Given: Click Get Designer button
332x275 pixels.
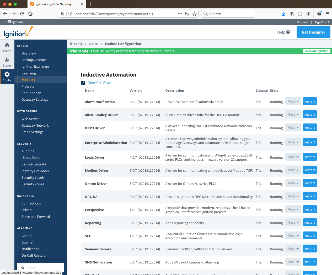Looking at the screenshot, I should (313, 32).
